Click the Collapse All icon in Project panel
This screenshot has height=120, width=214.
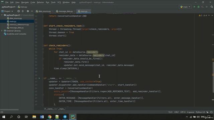(x=23, y=11)
